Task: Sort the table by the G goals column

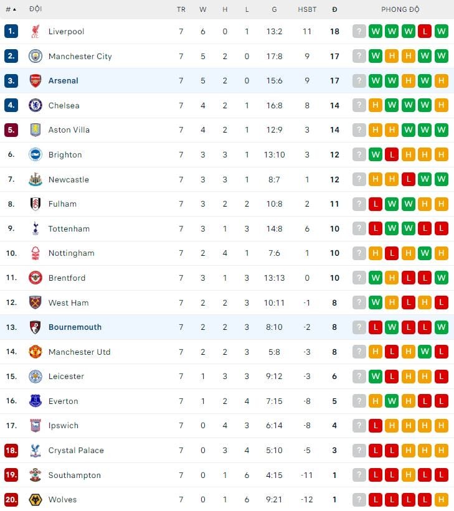Action: click(x=274, y=9)
